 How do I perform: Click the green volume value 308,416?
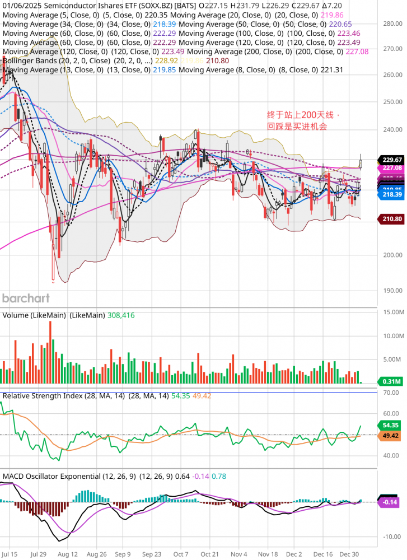121,315
